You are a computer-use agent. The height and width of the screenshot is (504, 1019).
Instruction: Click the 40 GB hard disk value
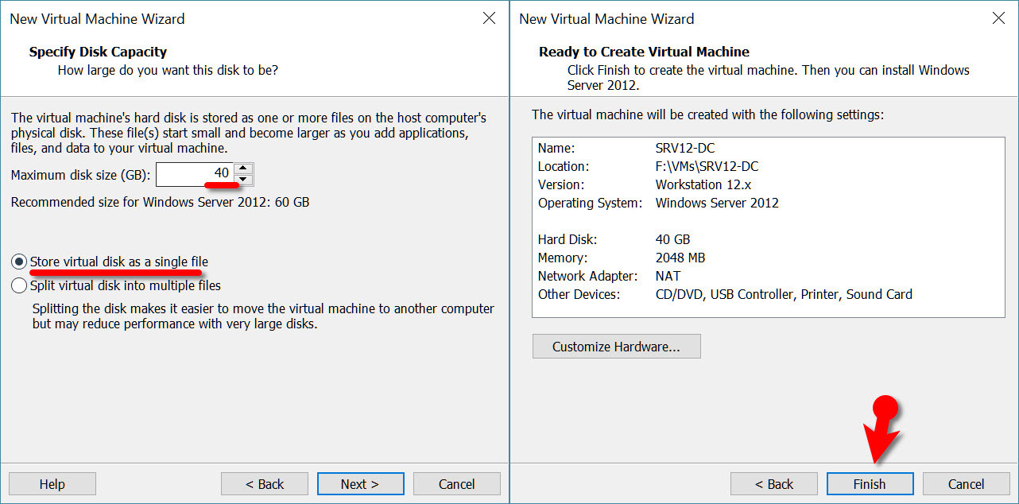pos(672,240)
